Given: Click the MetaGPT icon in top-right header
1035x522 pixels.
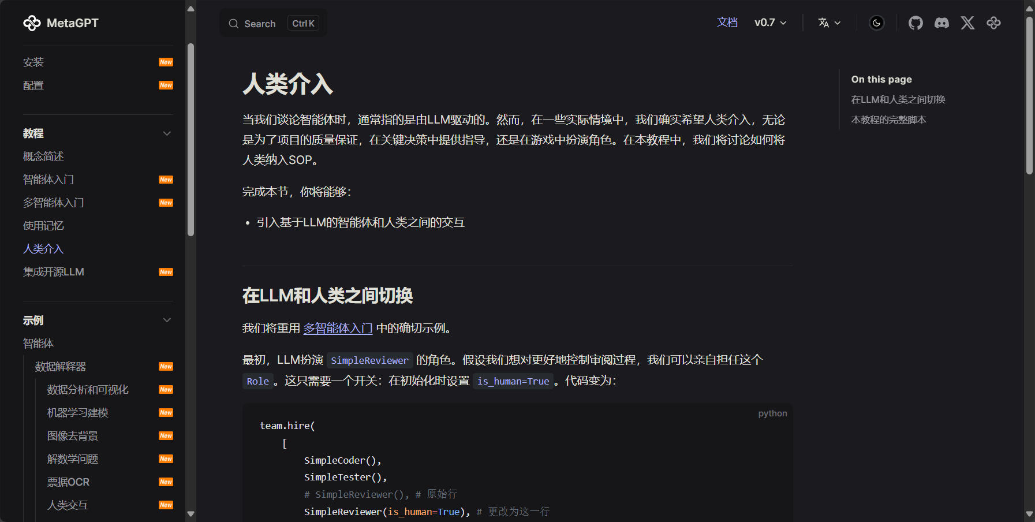Looking at the screenshot, I should [x=993, y=23].
